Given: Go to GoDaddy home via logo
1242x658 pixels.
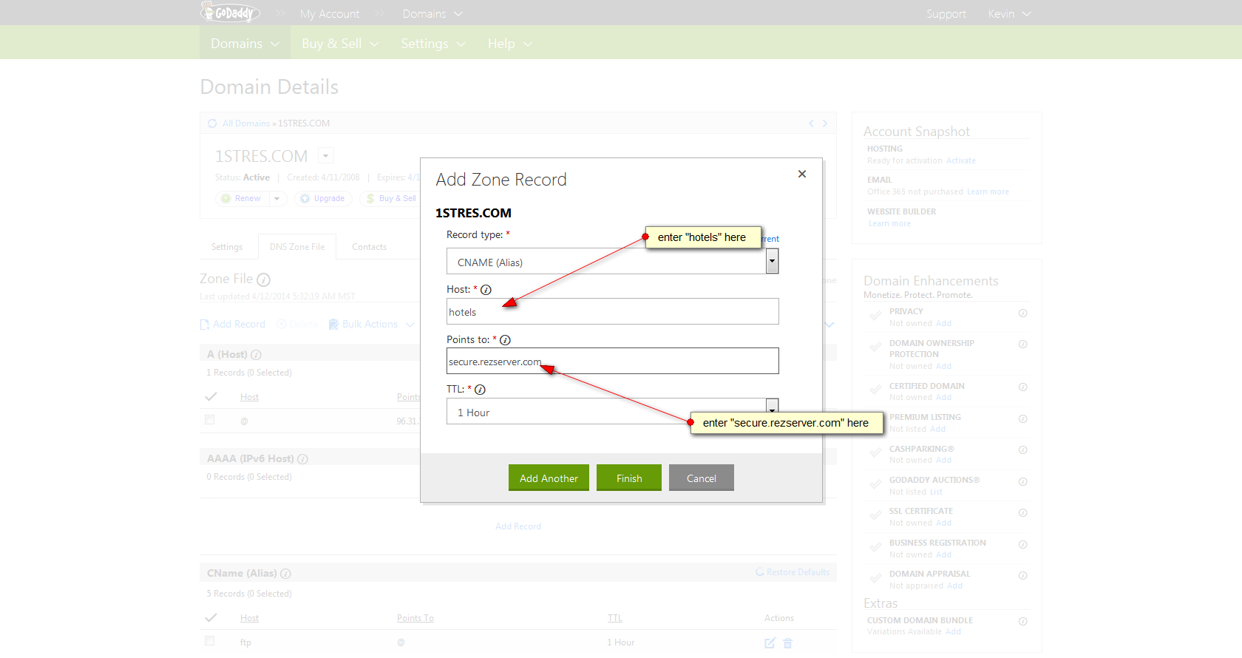Looking at the screenshot, I should click(230, 13).
